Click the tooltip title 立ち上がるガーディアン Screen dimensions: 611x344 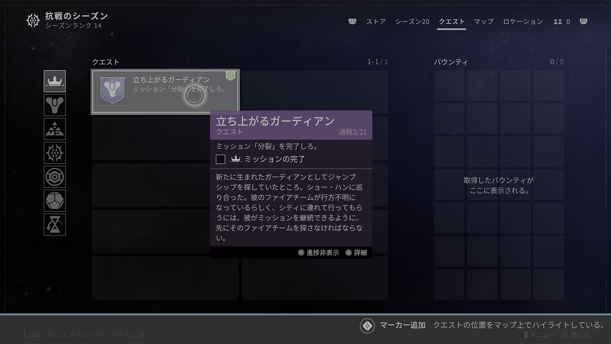(x=275, y=121)
